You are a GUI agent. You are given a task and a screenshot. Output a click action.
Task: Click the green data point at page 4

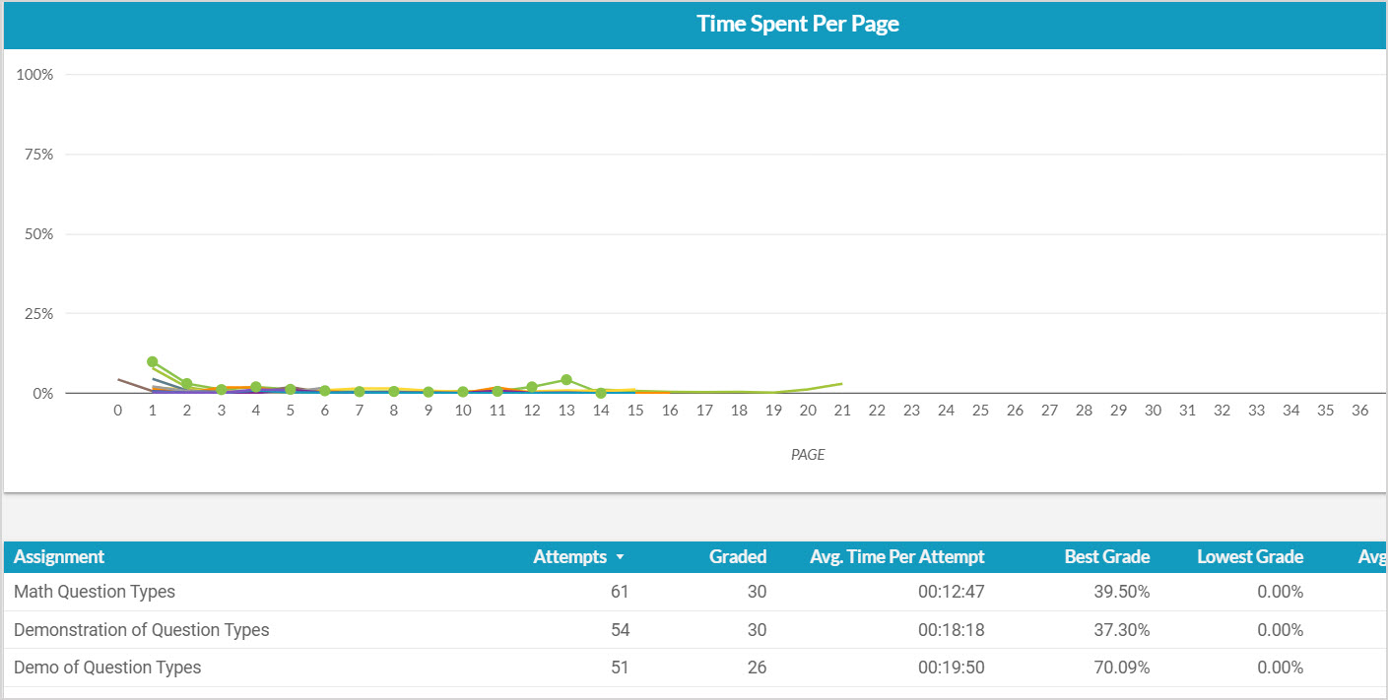coord(256,387)
